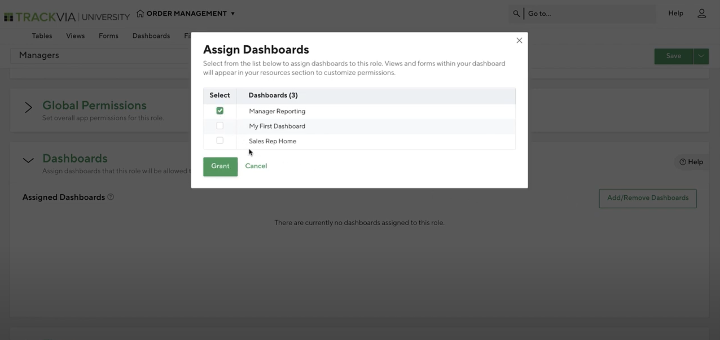This screenshot has width=720, height=340.
Task: Click the Dashboards (3) column header
Action: pyautogui.click(x=273, y=95)
